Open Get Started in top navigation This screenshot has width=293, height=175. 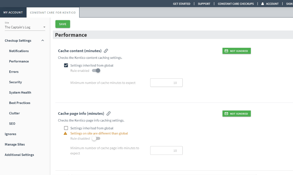(182, 4)
